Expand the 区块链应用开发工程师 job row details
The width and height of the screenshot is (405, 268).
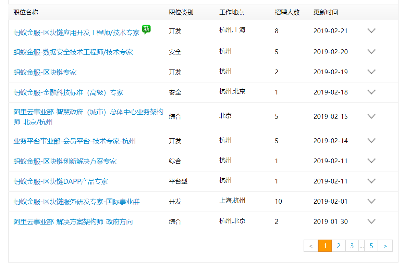(371, 31)
